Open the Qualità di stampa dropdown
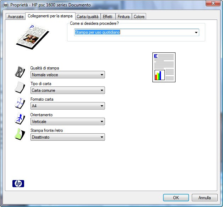Screen dimensions: 223x207 click(68, 75)
